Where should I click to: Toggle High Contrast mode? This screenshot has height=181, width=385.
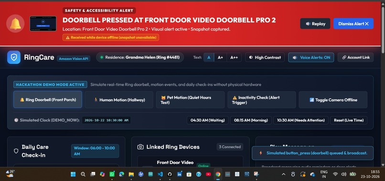265,57
